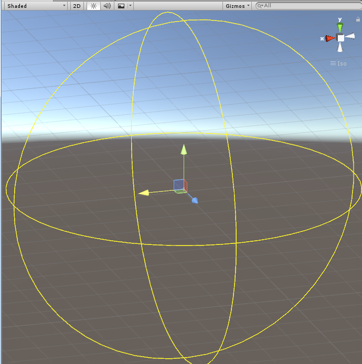Click the scene search field

pyautogui.click(x=309, y=6)
